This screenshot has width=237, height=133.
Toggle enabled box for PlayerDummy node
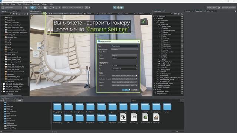pyautogui.click(x=182, y=93)
